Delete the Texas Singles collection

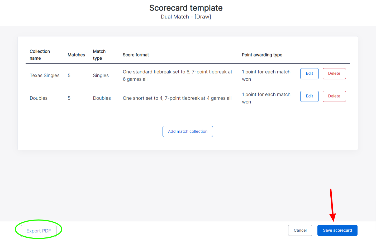point(334,74)
